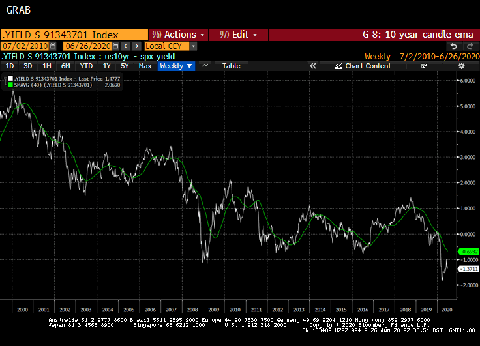Collapse panel with double left chevron
The image size is (480, 346).
312,66
